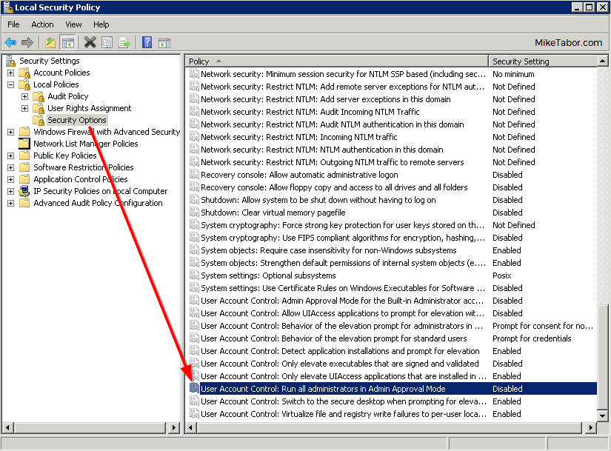Toggle Show/Hide Console Tree toolbar icon
The image size is (611, 451).
(67, 42)
